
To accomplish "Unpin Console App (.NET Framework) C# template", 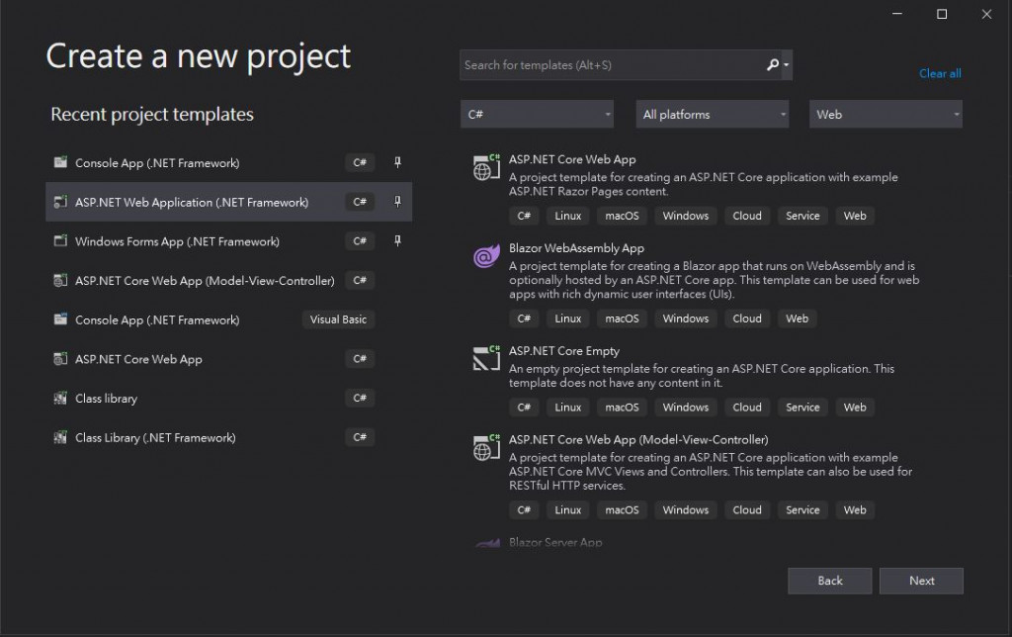I will (x=398, y=162).
